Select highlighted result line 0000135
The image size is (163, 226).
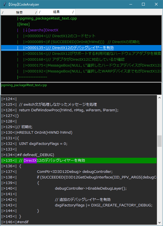[81, 48]
